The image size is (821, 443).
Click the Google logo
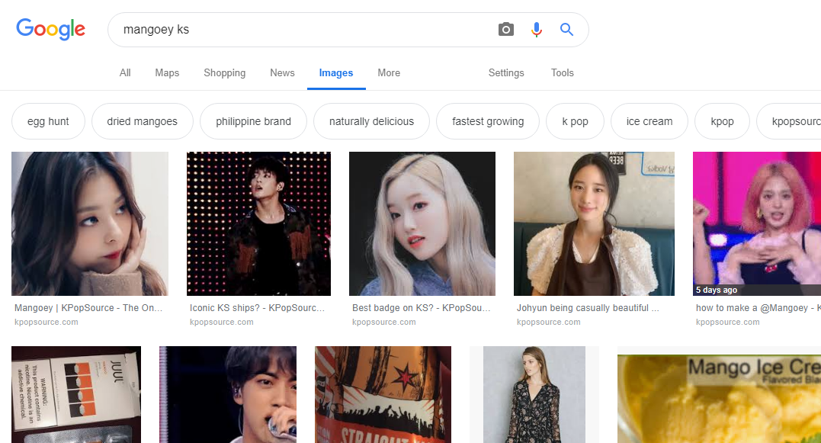(51, 29)
